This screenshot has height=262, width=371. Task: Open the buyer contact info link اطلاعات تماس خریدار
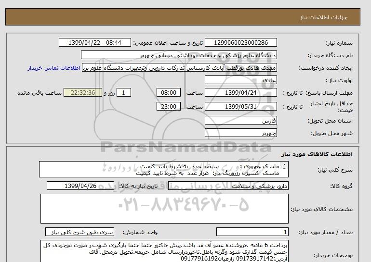click(53, 68)
